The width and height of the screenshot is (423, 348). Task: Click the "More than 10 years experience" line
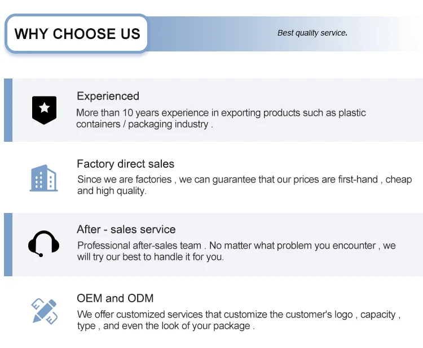click(221, 112)
